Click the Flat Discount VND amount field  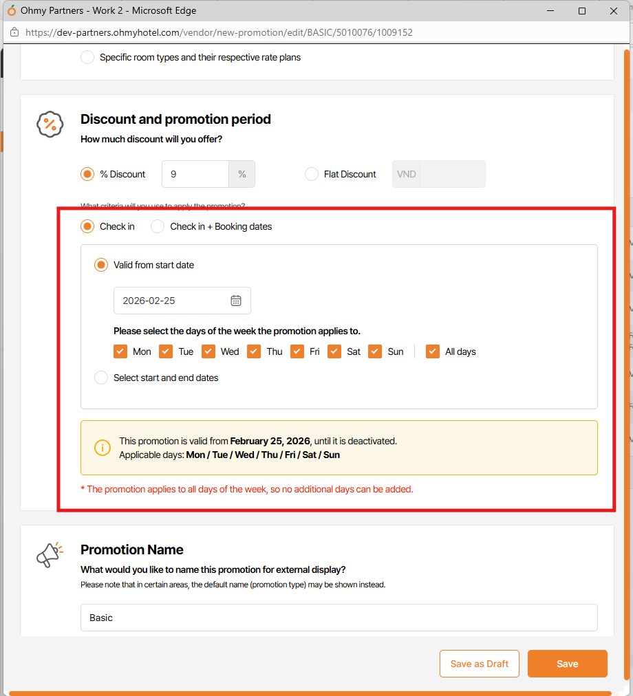[453, 174]
